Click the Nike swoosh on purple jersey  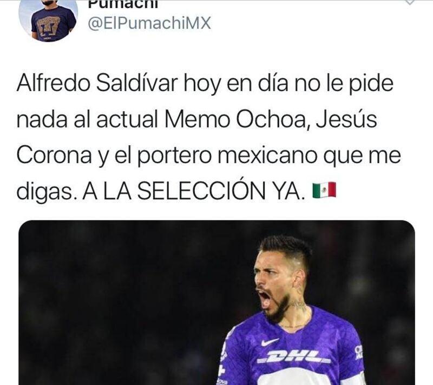[x=269, y=342]
